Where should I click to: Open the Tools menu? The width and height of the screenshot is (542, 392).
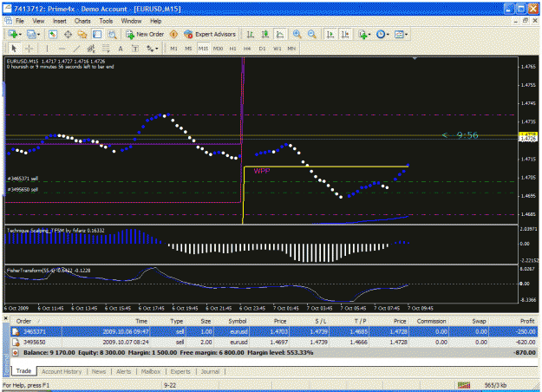106,21
